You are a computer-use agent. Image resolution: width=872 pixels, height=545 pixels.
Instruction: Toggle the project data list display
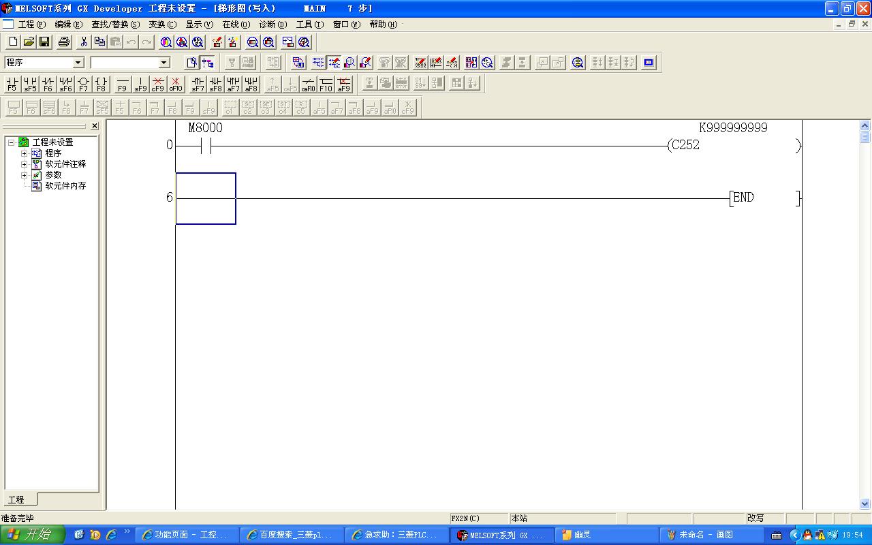pyautogui.click(x=208, y=63)
